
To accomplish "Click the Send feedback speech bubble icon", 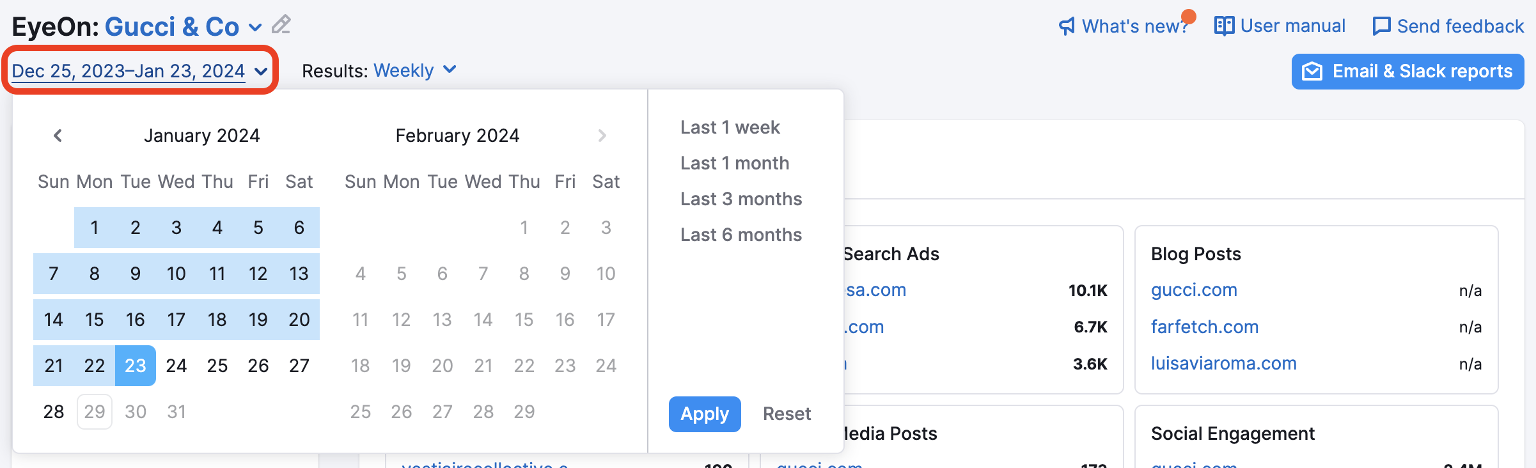I will (x=1381, y=27).
